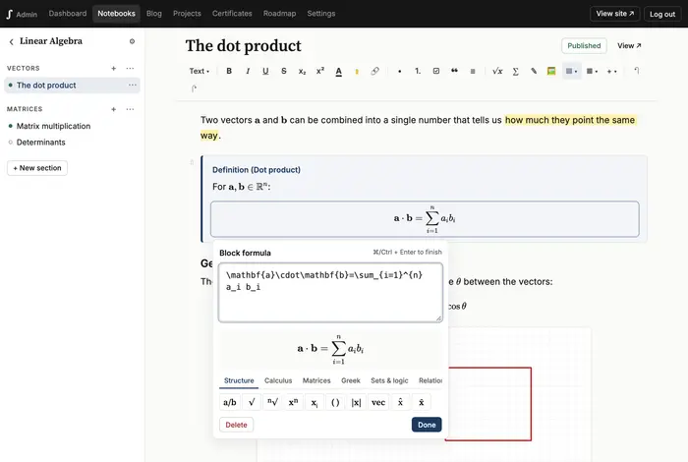
Task: Open the callout block dropdown
Action: [x=572, y=71]
